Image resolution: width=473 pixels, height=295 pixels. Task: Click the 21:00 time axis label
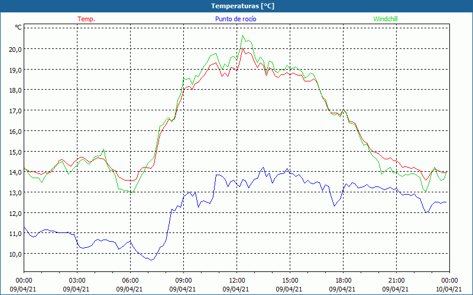(396, 281)
